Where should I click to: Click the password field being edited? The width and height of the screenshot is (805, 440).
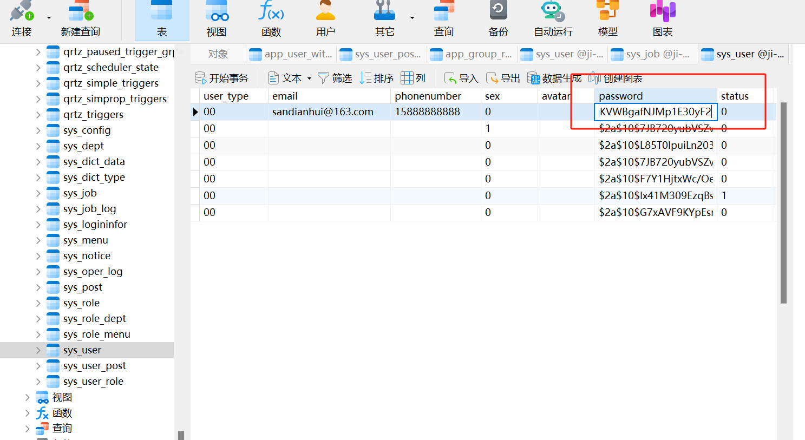655,112
